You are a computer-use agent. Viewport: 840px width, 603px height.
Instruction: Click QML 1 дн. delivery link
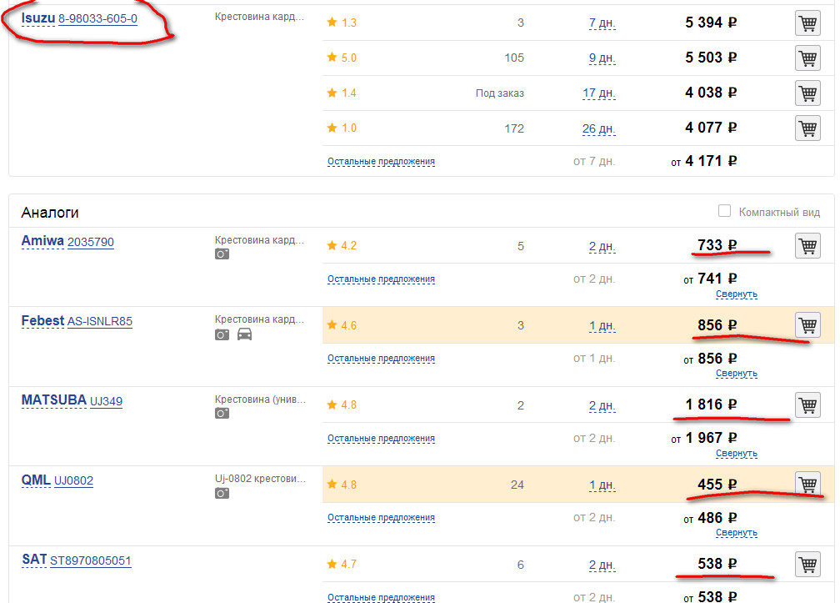click(602, 485)
